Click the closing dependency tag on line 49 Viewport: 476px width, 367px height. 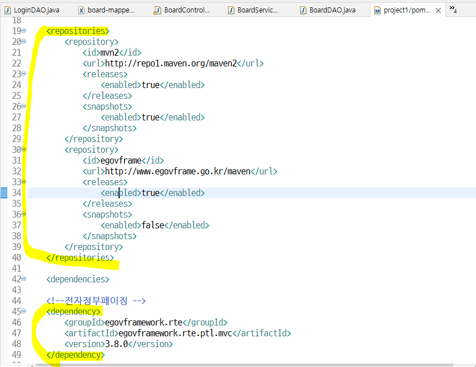pyautogui.click(x=75, y=355)
